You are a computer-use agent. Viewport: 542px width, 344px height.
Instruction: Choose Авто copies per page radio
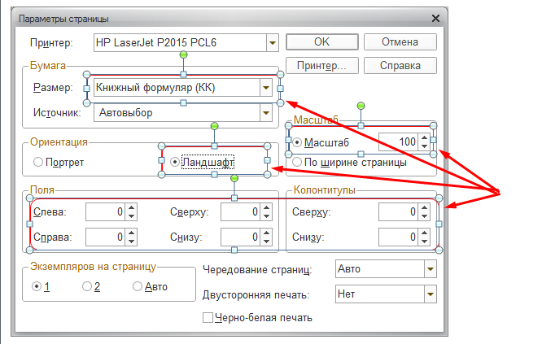138,286
